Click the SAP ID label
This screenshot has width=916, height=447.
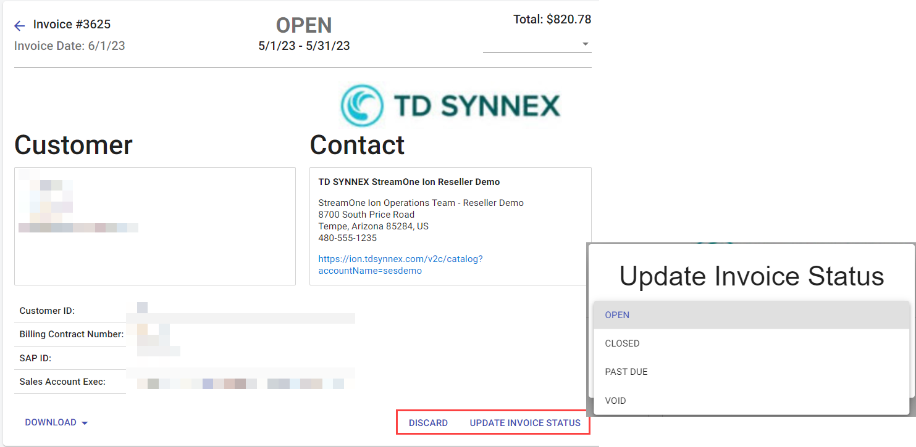pyautogui.click(x=35, y=358)
